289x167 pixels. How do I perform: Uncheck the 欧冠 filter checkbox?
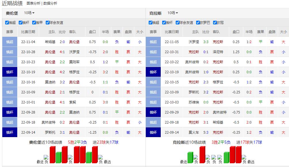(215, 23)
